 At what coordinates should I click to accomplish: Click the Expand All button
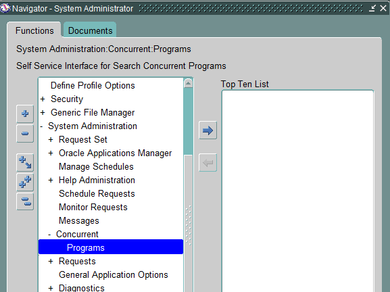[x=25, y=182]
